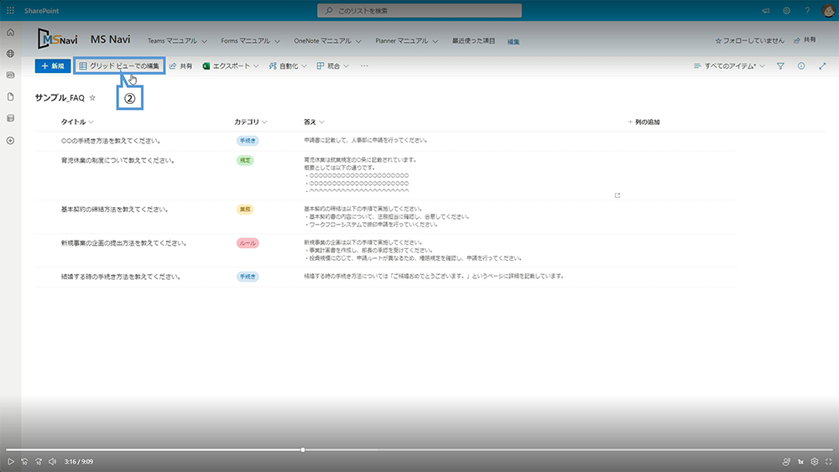Expand the カテゴリ column header menu

(x=252, y=122)
